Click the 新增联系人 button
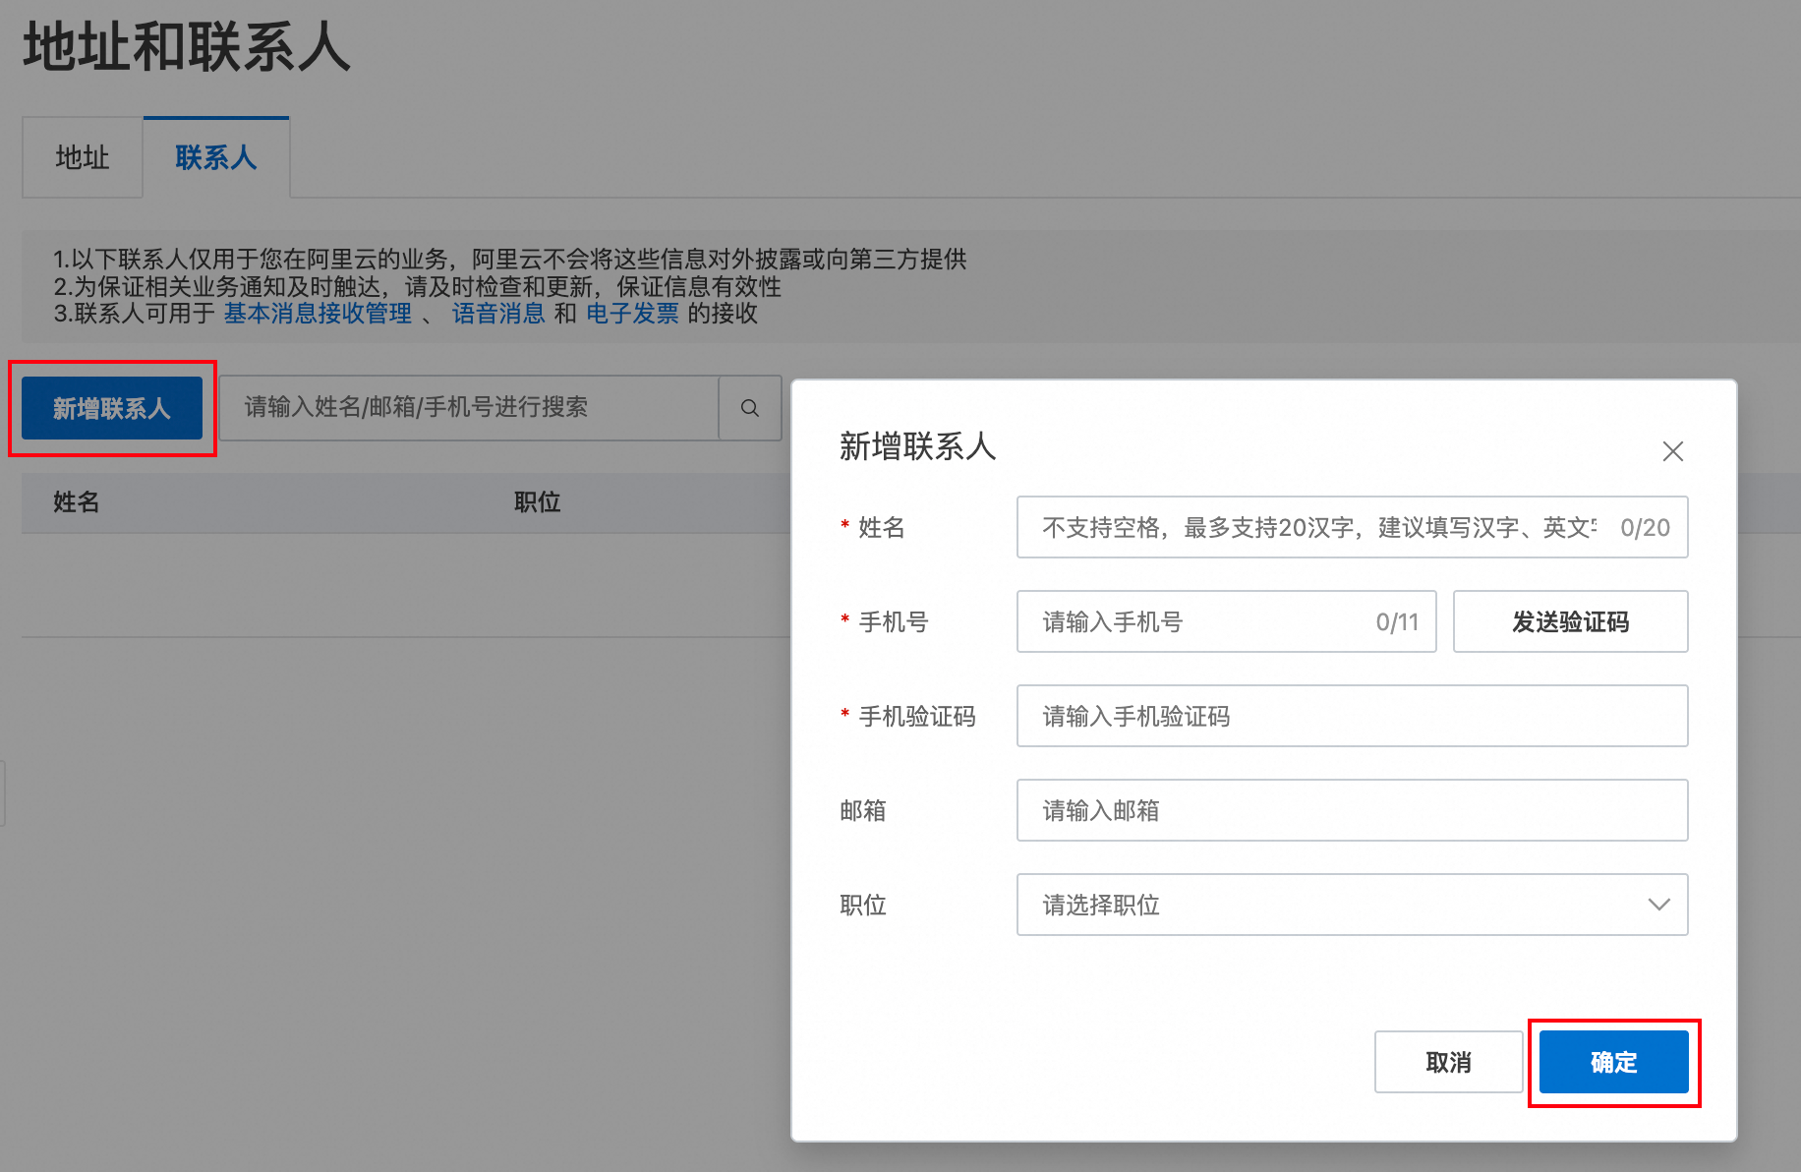Screen dimensions: 1801x1172 [112, 408]
